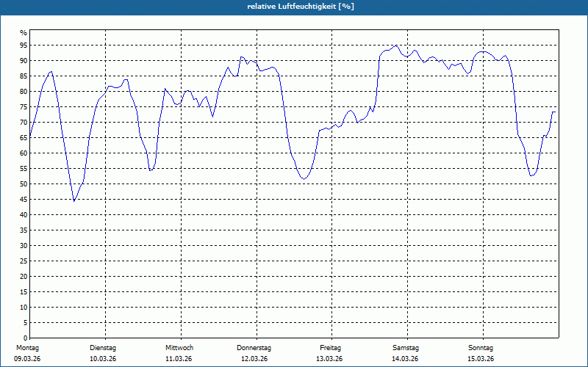Click the 70 y-axis value
Viewport: 588px width, 367px height.
pos(24,123)
